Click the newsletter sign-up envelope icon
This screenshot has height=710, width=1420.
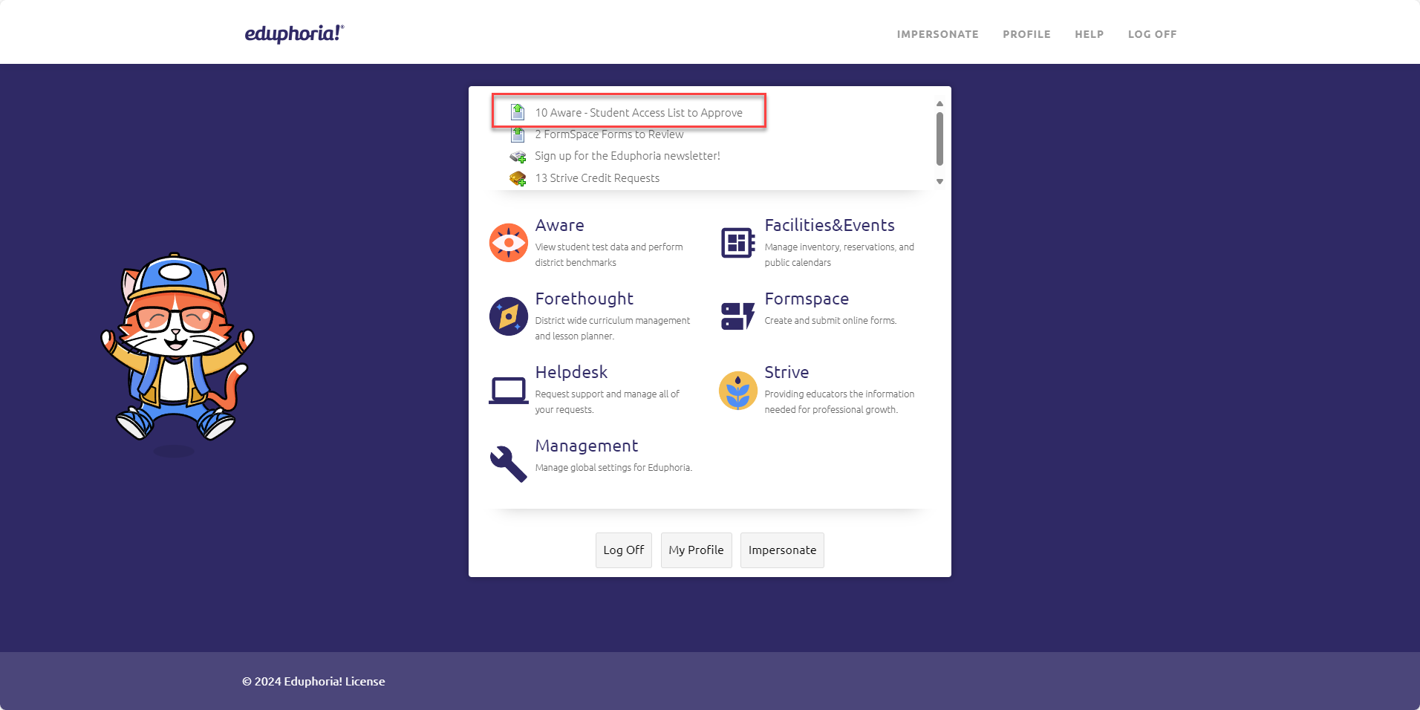518,156
